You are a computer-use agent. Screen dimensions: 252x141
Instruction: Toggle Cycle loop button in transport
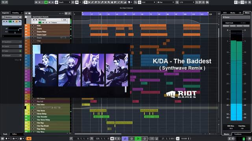pyautogui.click(x=125, y=139)
